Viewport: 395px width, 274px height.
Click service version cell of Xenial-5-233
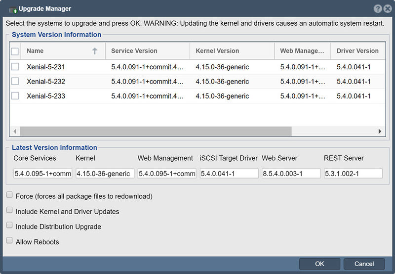[147, 96]
